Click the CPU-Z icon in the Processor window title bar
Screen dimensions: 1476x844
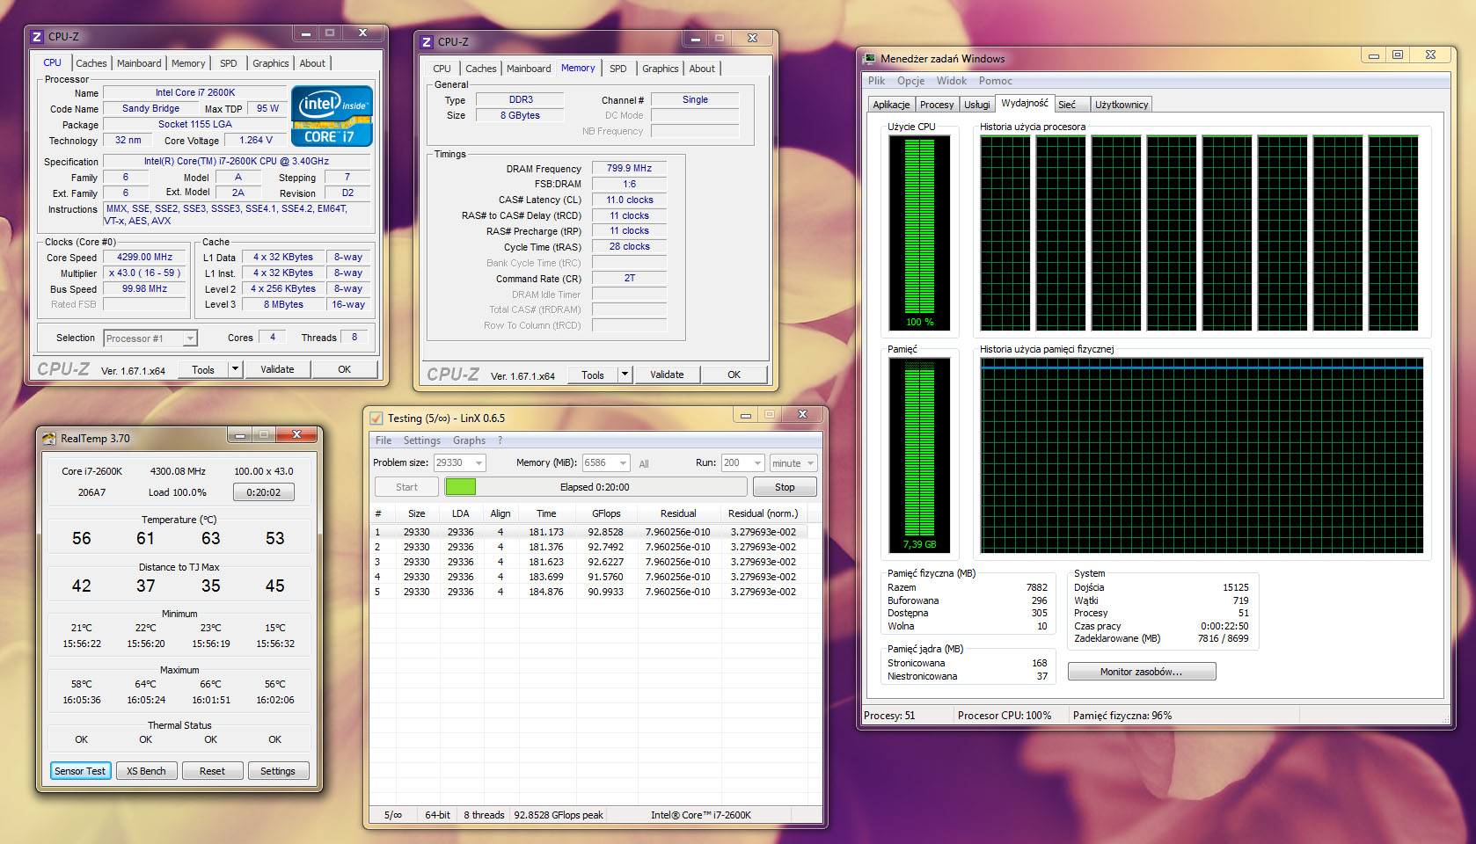coord(37,37)
